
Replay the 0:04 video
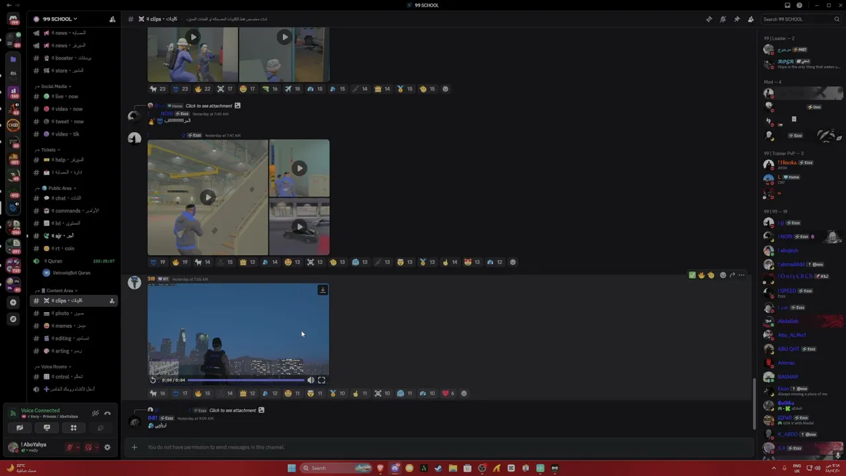click(153, 380)
